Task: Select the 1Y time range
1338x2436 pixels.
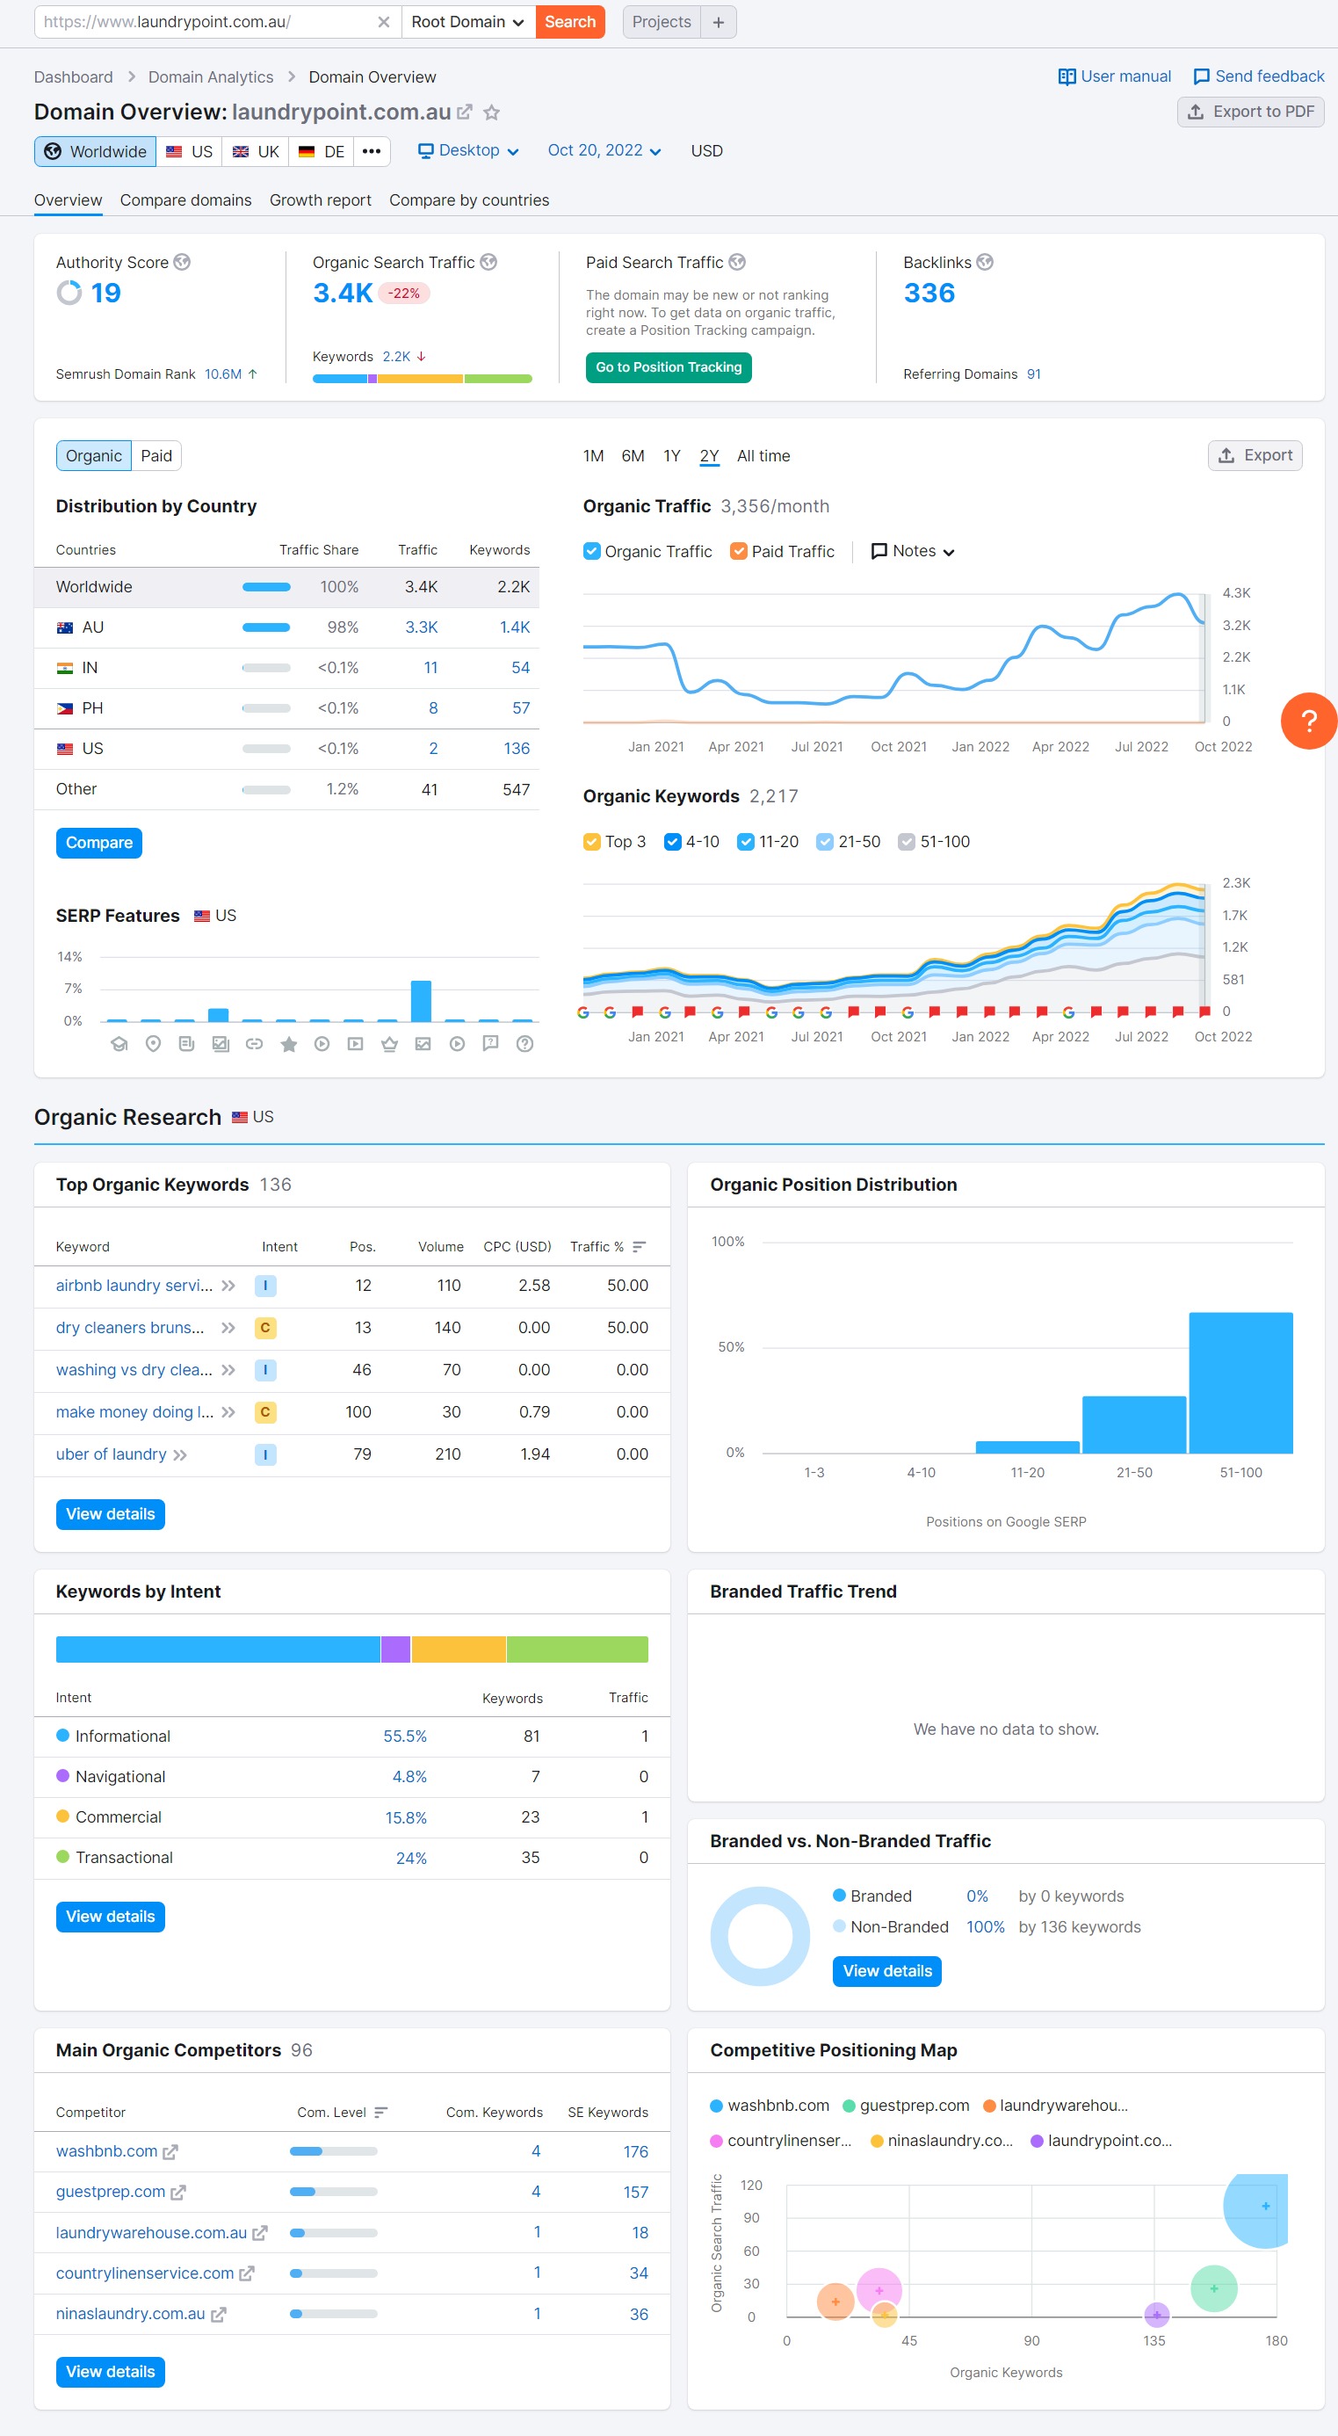Action: [x=671, y=456]
